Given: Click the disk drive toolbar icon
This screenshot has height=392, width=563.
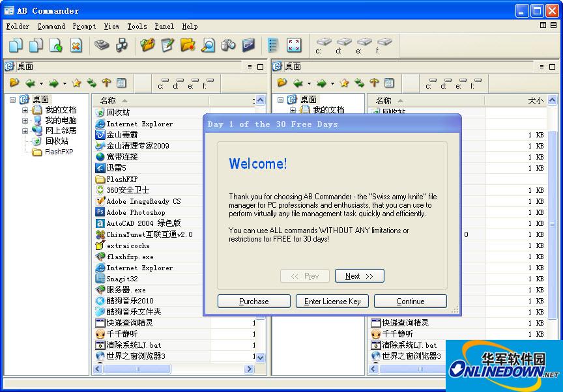Looking at the screenshot, I should (102, 46).
